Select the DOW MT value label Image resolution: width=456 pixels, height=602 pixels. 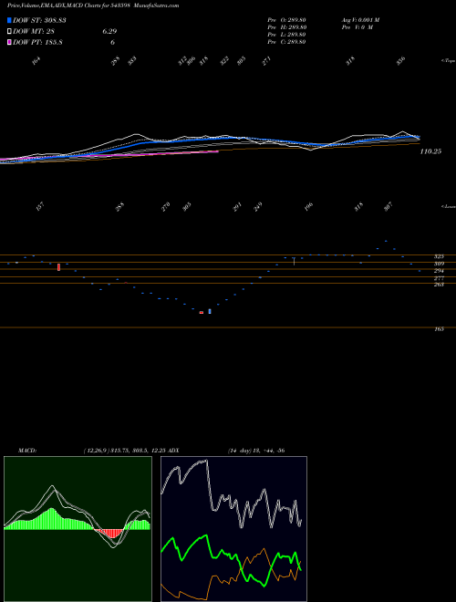coord(35,32)
